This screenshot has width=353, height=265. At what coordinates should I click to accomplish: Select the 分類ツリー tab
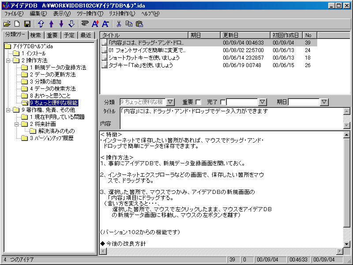(x=15, y=34)
